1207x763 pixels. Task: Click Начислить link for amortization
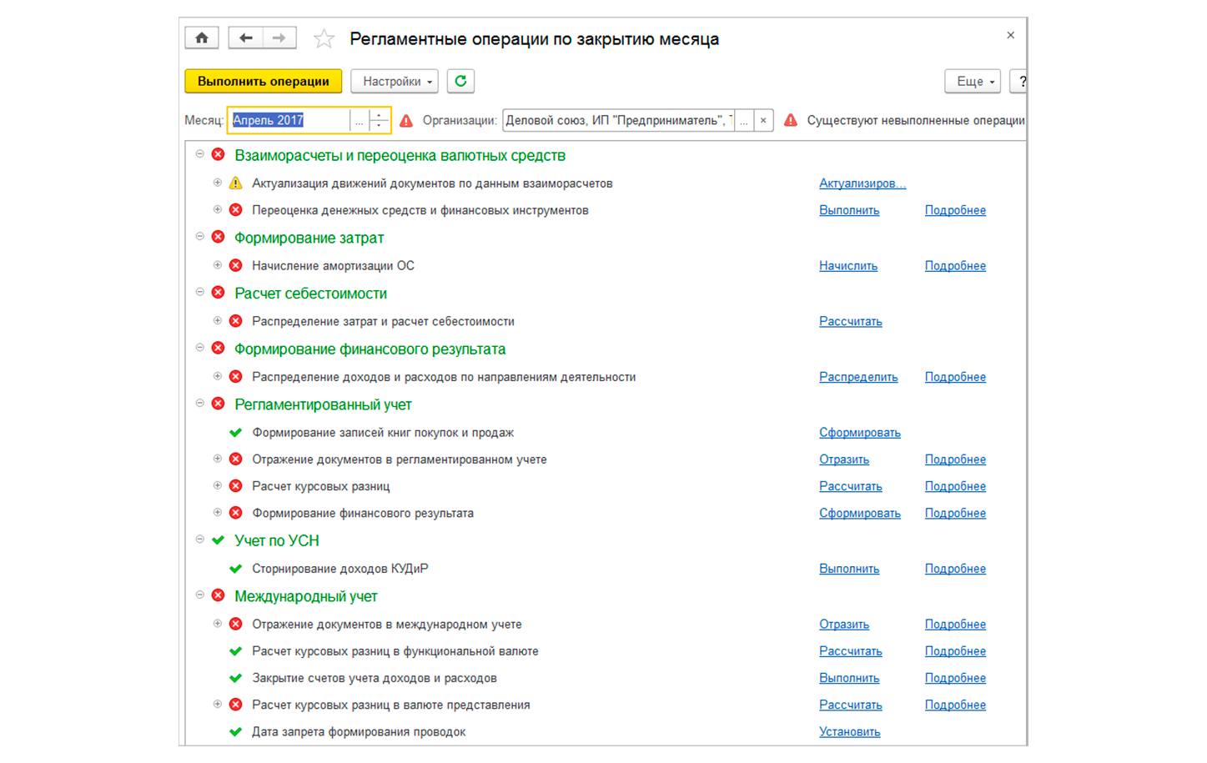point(847,265)
